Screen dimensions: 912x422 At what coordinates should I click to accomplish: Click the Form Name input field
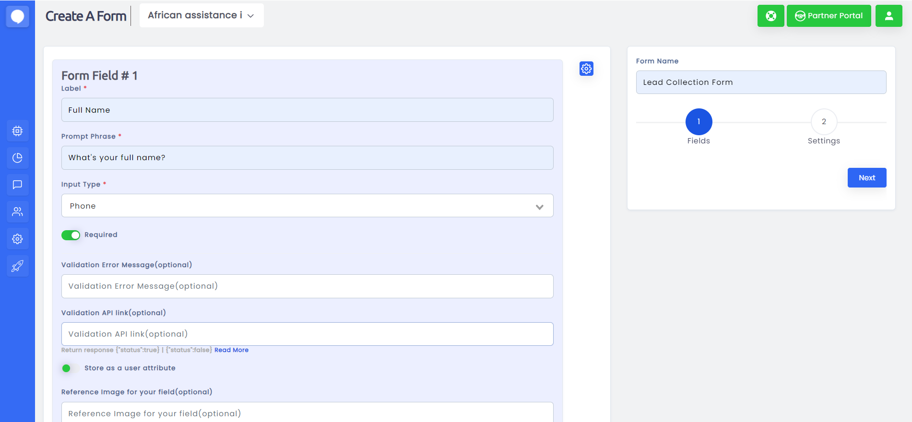[x=761, y=82]
